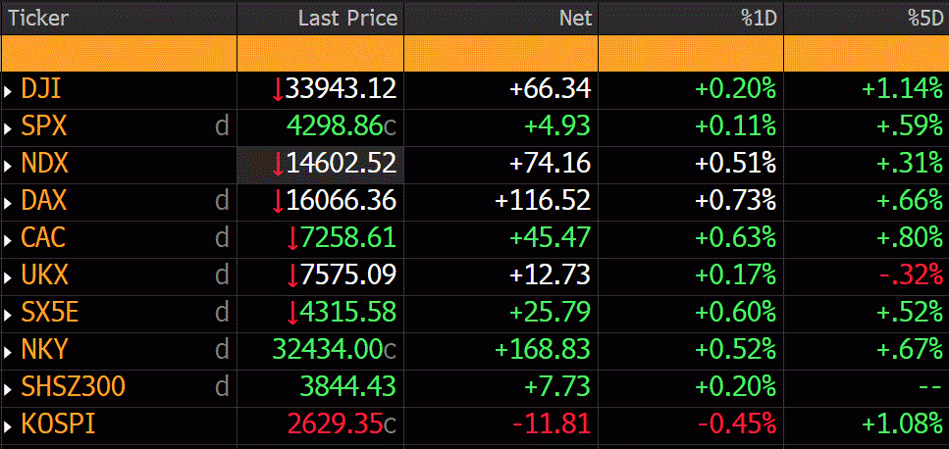The image size is (949, 449).
Task: Expand the SPX row triangle
Action: click(9, 128)
